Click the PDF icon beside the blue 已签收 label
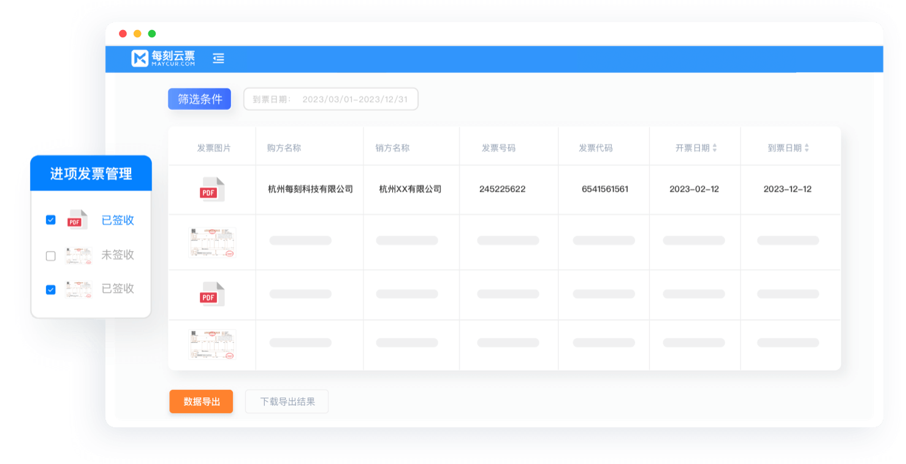 (77, 220)
